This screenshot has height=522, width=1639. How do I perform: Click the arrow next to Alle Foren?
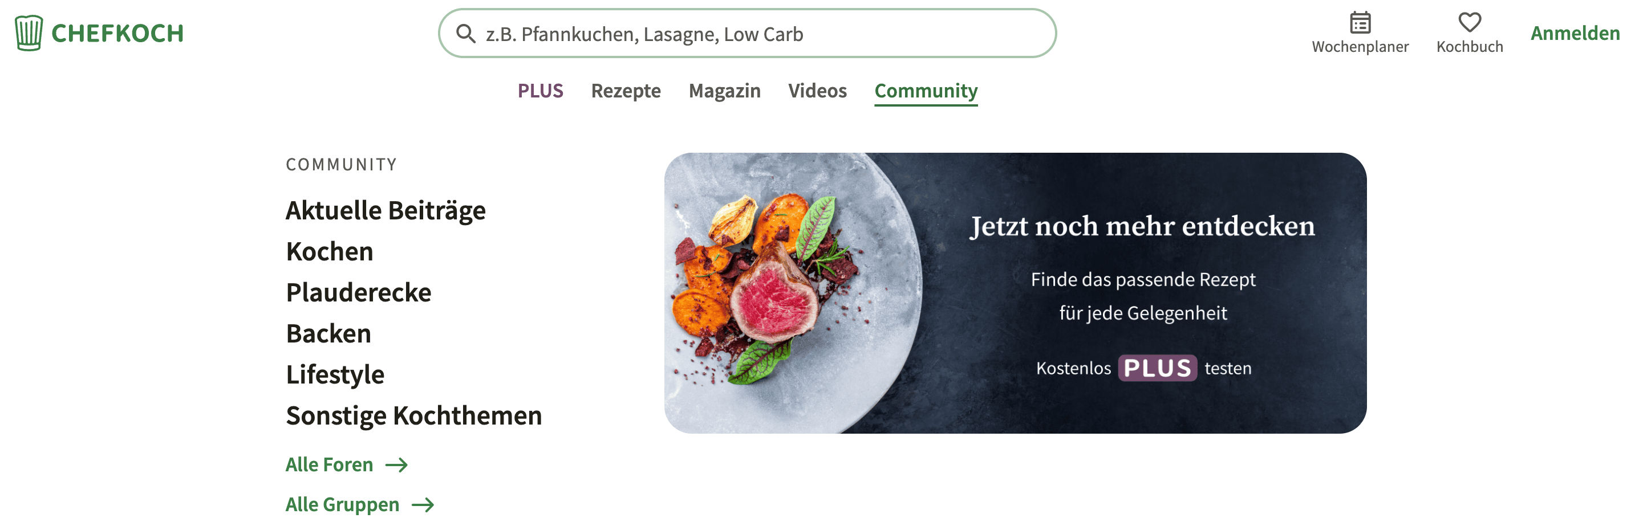396,466
